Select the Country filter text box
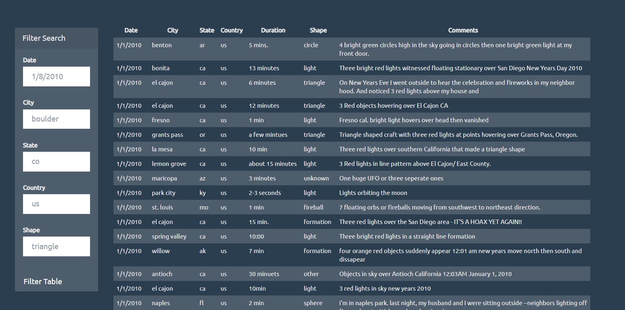The image size is (625, 310). (56, 204)
